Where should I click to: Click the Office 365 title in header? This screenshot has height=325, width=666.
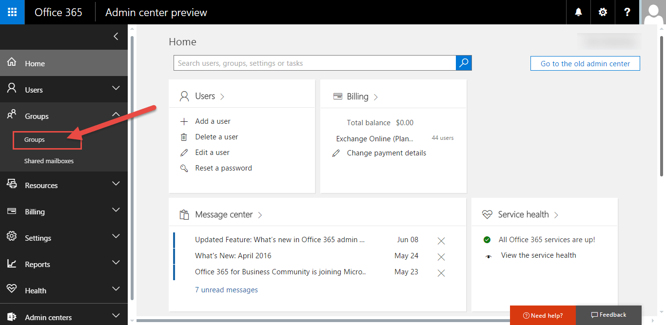click(59, 12)
